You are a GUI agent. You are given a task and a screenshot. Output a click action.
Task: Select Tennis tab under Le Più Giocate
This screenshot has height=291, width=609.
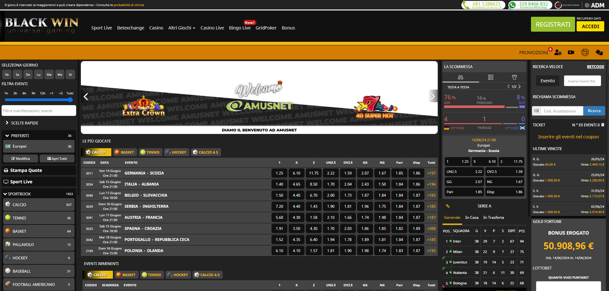coord(150,152)
